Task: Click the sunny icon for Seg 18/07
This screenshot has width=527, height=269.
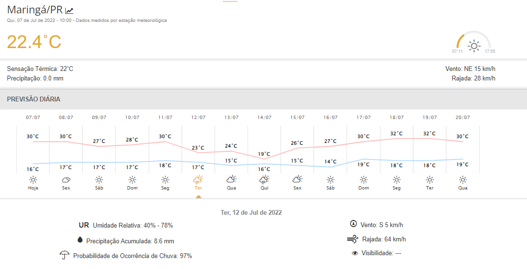Action: click(397, 179)
